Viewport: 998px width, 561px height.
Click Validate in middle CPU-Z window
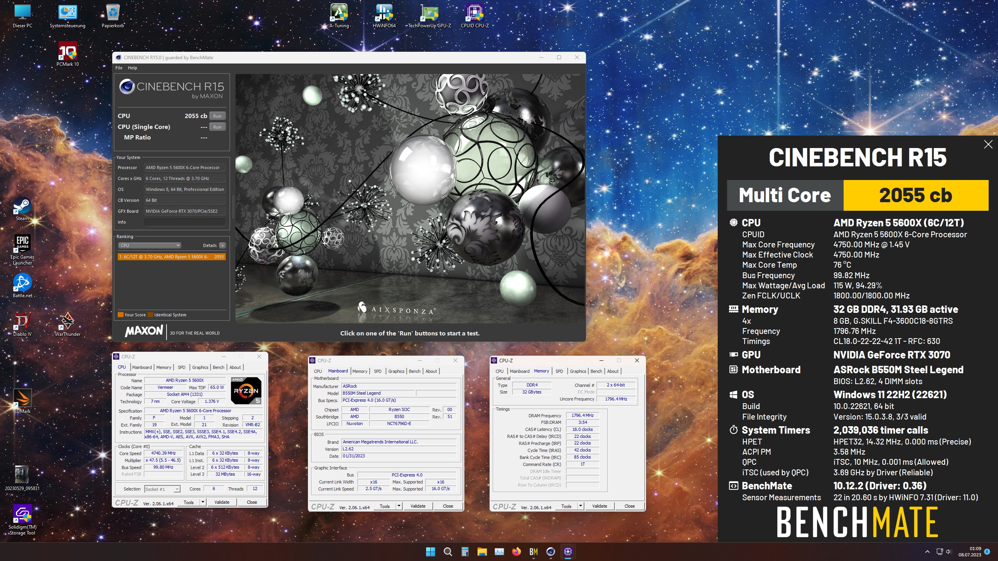pos(418,506)
